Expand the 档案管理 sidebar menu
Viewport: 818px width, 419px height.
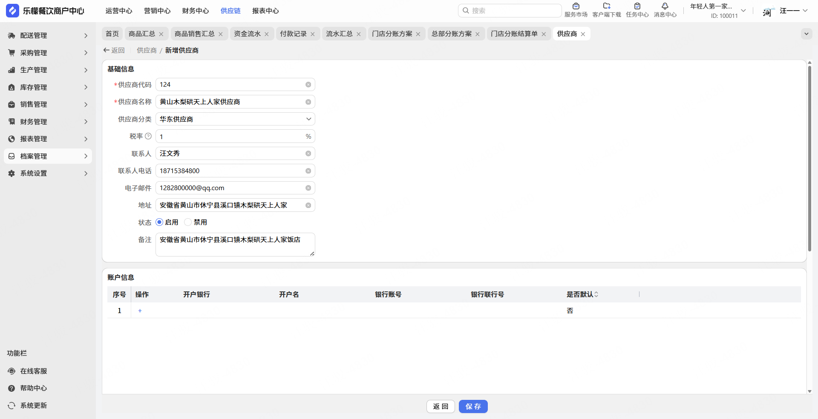tap(48, 156)
